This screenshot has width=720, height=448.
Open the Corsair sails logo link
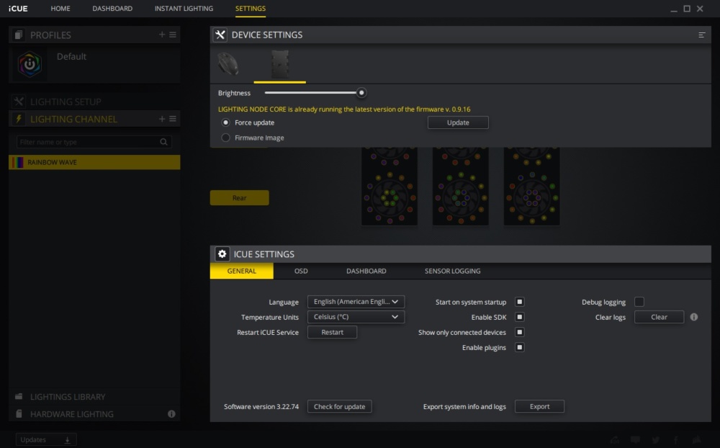[x=696, y=440]
